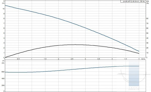Select the blue P1 power curve
The height and width of the screenshot is (92, 151).
[x=72, y=69]
